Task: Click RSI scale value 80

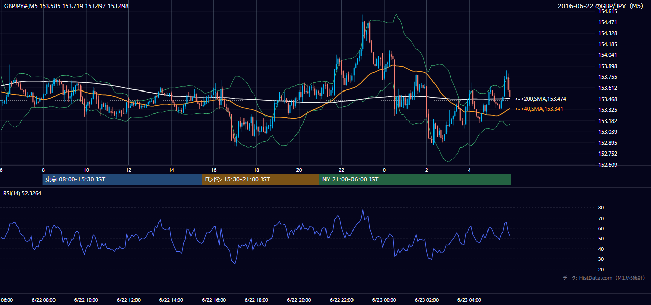Action: pos(601,208)
